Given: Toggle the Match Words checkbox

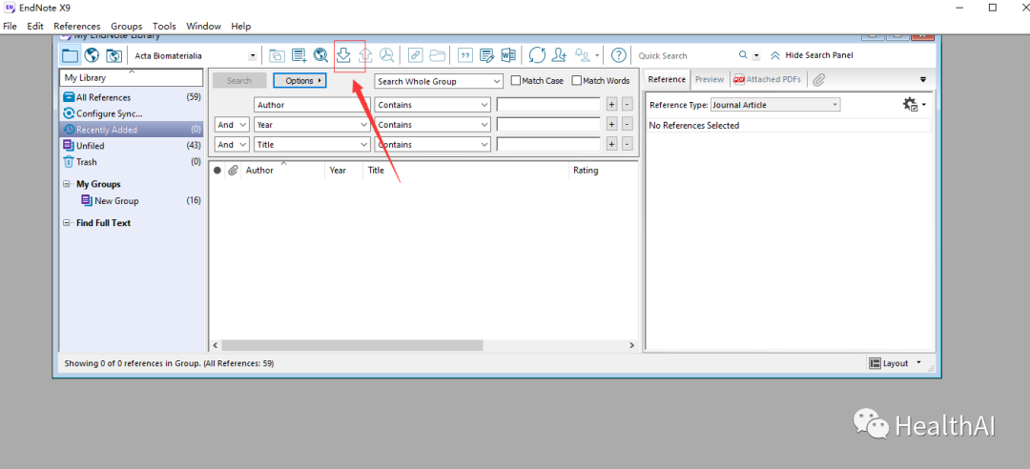Looking at the screenshot, I should click(x=577, y=81).
